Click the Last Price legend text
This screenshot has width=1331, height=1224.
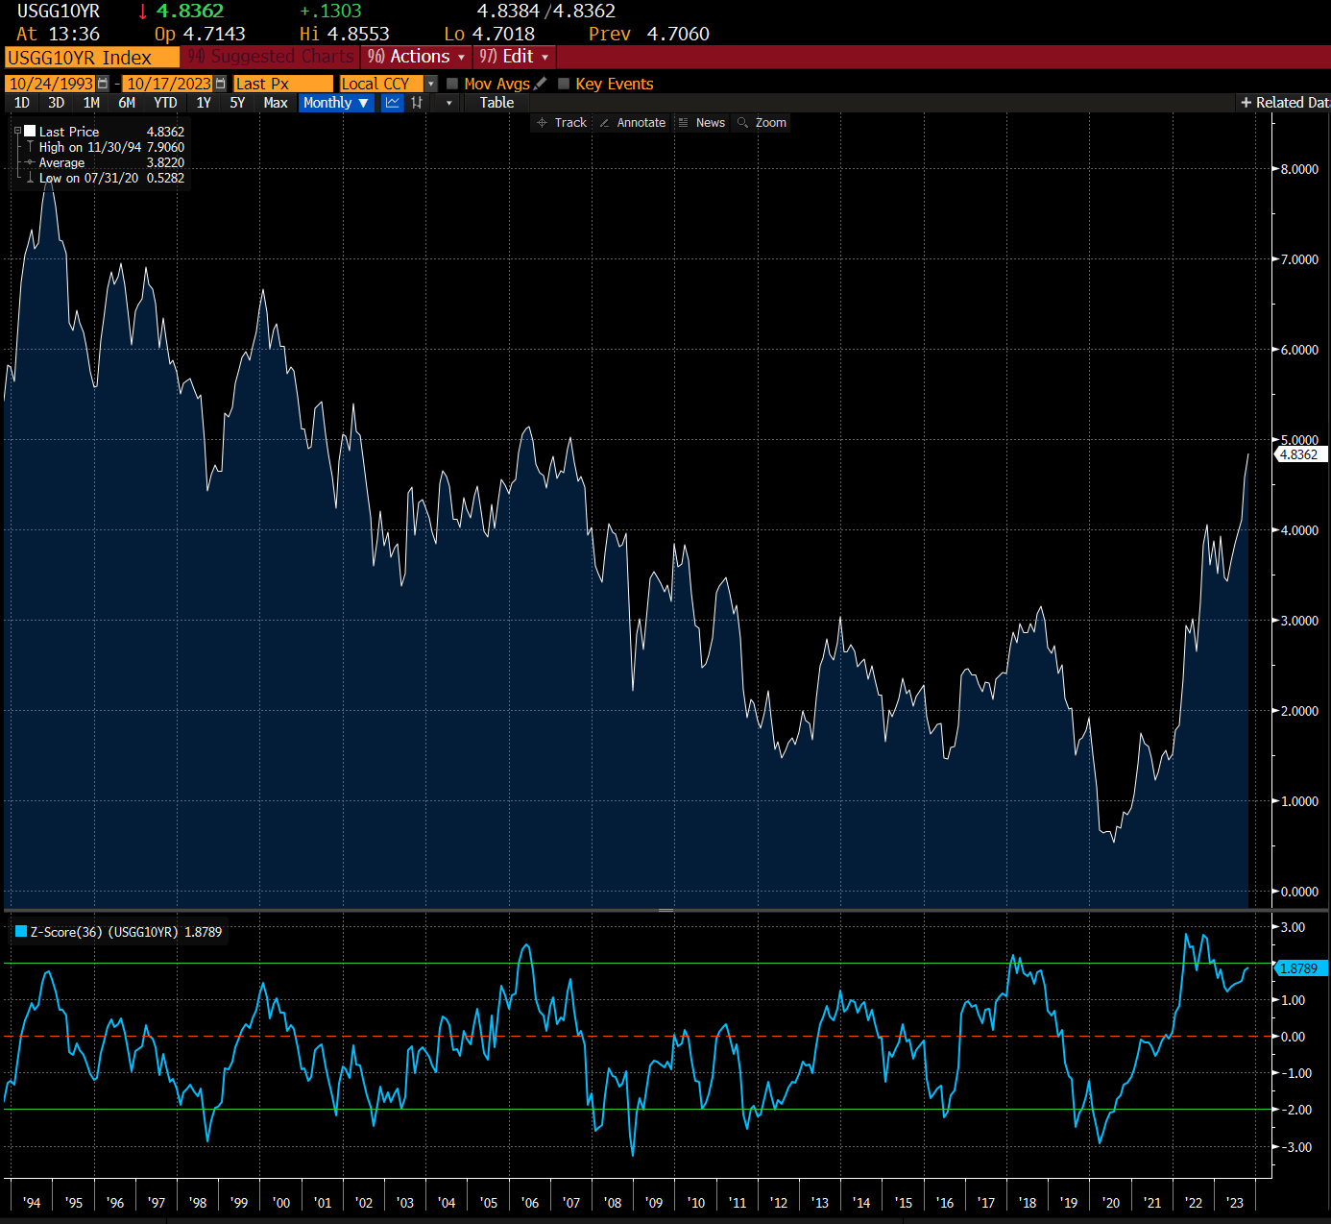[x=69, y=132]
